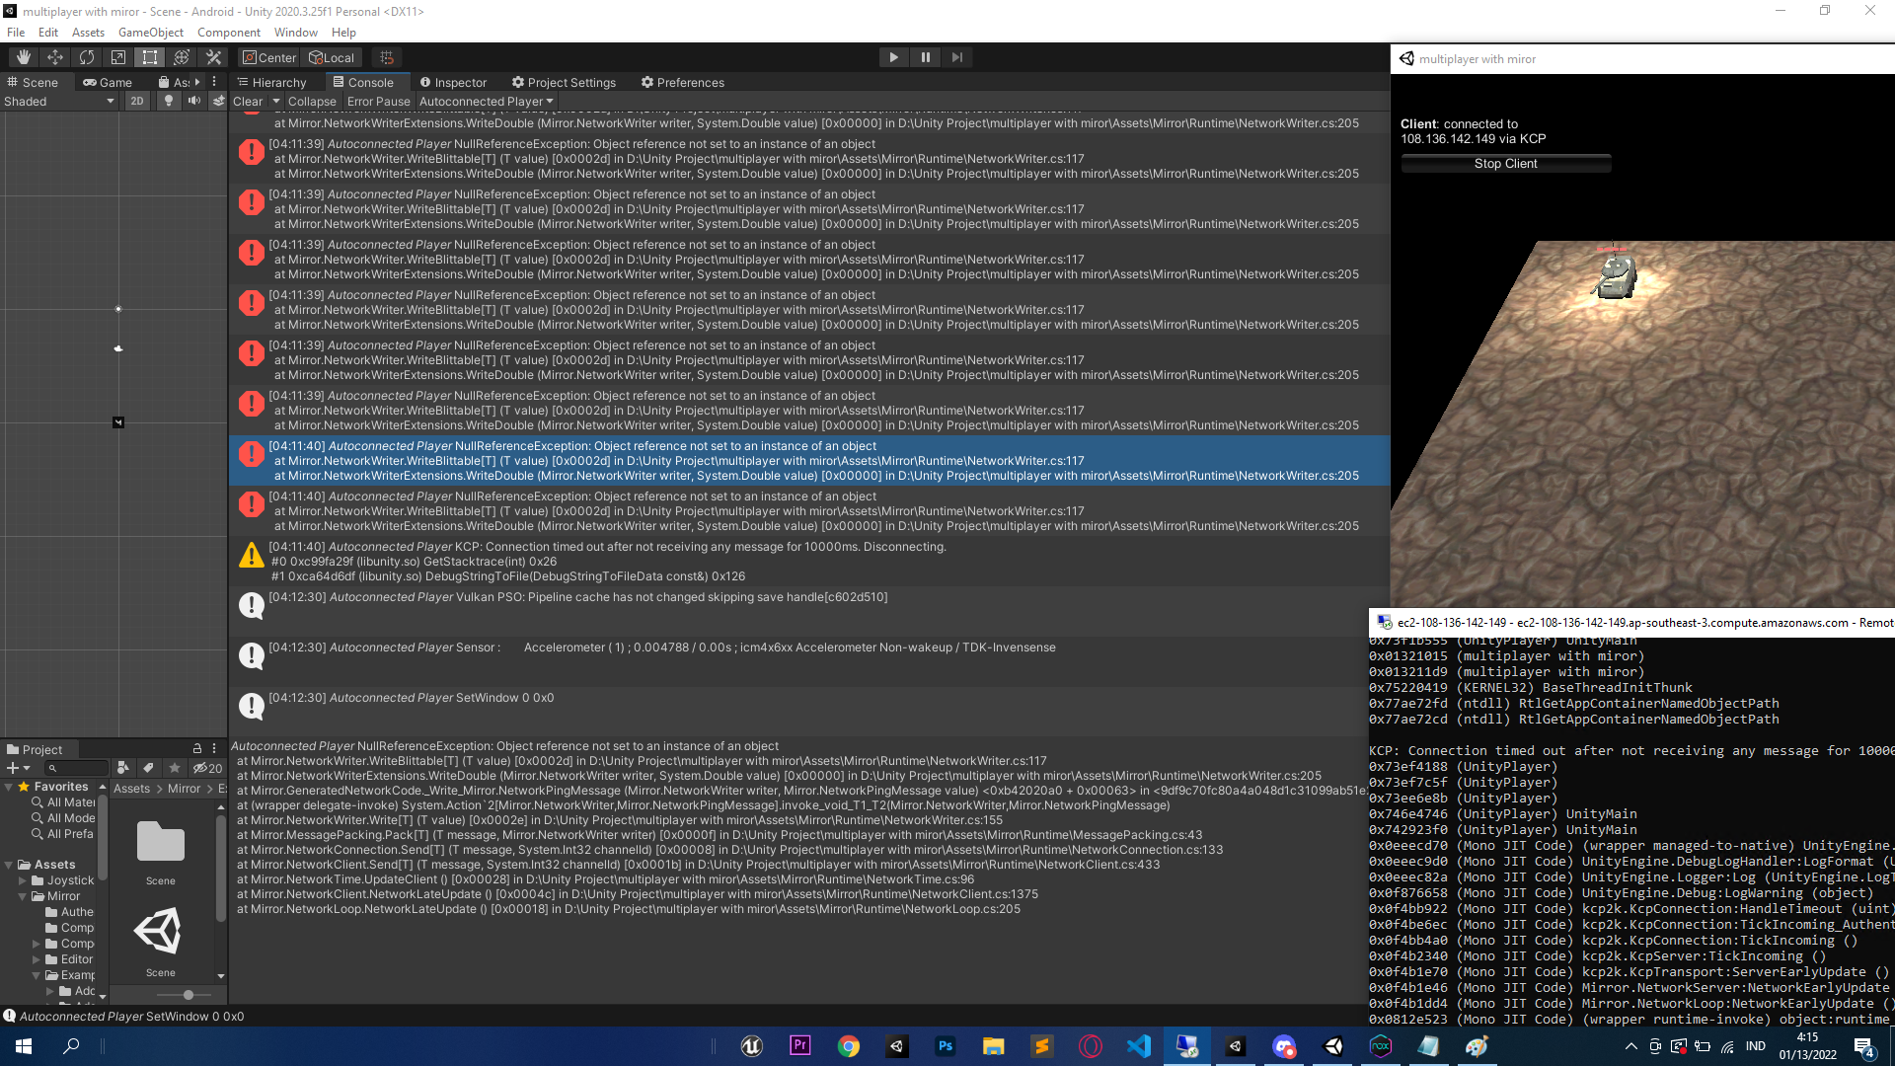1895x1066 pixels.
Task: Select the Hand tool in the toolbar
Action: point(24,57)
